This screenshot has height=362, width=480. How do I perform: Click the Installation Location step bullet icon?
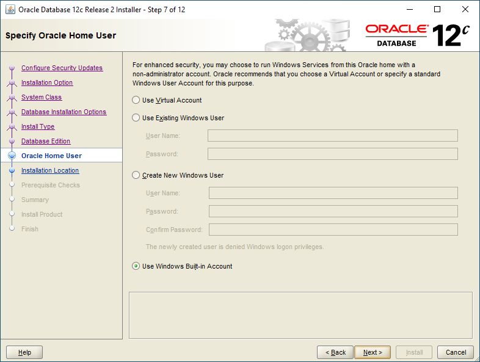click(12, 170)
